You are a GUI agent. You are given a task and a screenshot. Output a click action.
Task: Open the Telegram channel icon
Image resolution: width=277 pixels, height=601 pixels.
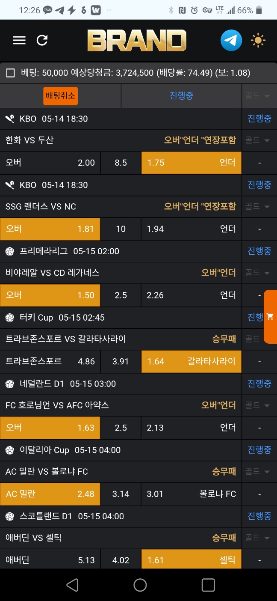tap(231, 40)
